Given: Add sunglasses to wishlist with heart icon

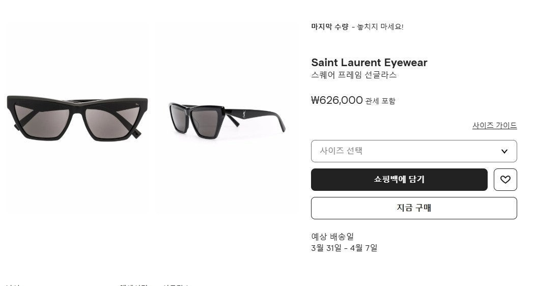Looking at the screenshot, I should click(505, 180).
